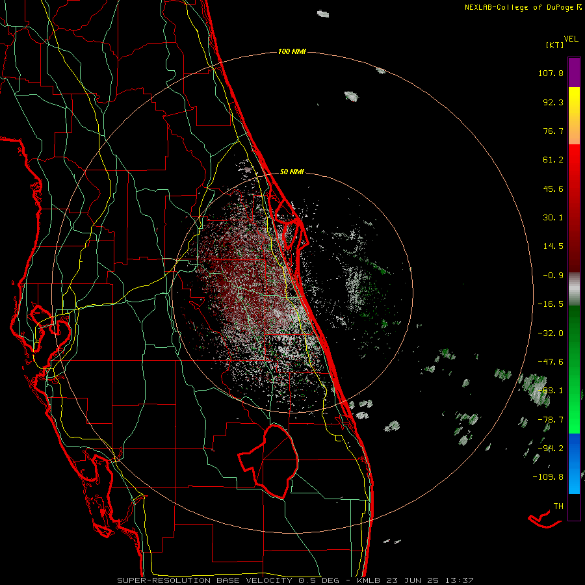The height and width of the screenshot is (585, 585).
Task: Click the -109.8 velocity scale value
Action: click(x=548, y=477)
